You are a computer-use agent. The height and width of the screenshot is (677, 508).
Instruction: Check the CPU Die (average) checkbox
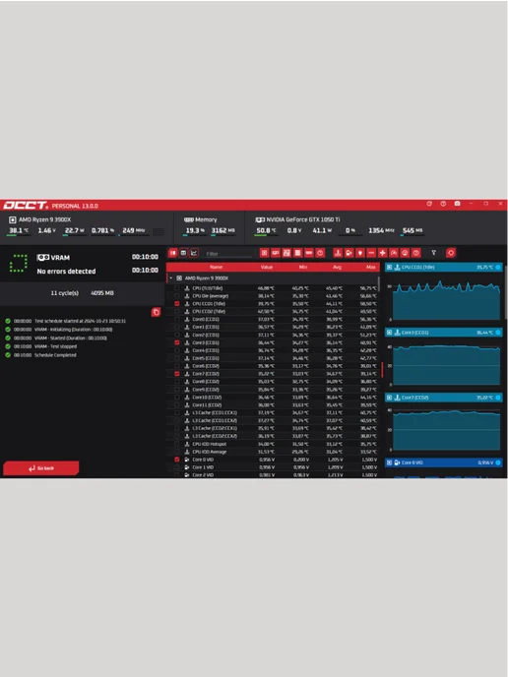point(176,296)
